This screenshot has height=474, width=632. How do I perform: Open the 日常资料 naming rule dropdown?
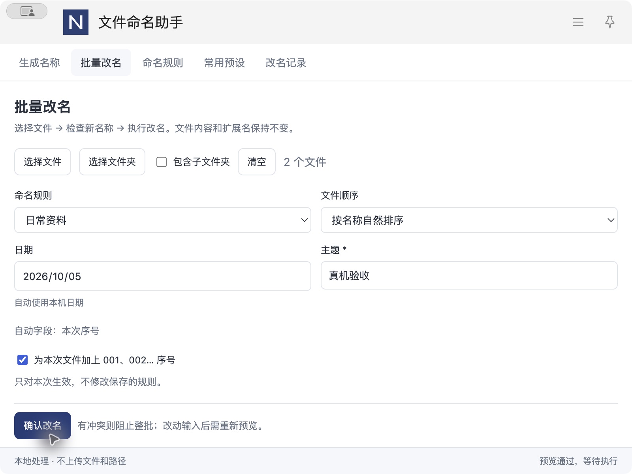pos(163,220)
